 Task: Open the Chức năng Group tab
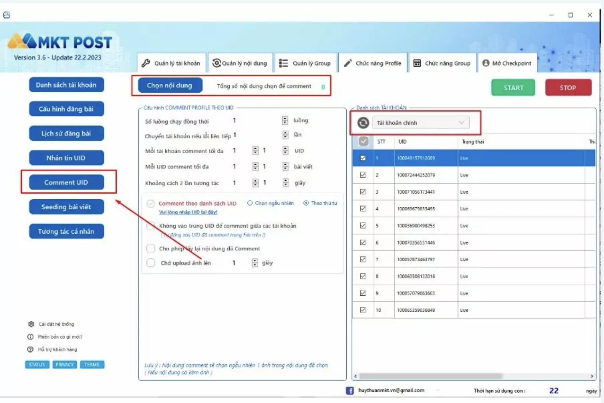coord(443,63)
